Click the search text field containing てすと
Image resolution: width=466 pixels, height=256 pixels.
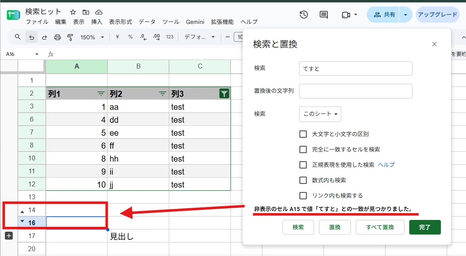coord(355,68)
